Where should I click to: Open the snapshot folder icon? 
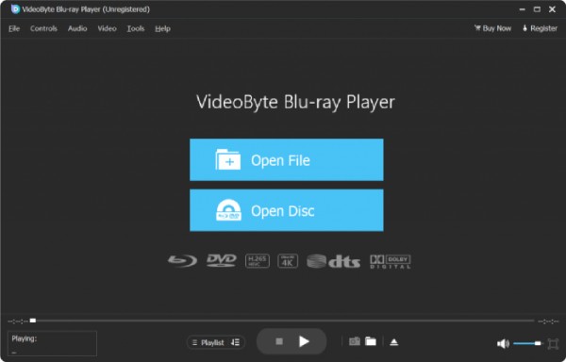[371, 341]
